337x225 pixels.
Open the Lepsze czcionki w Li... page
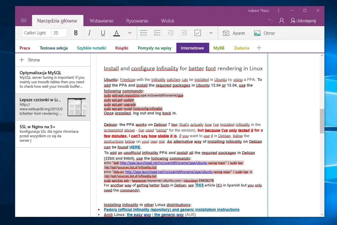53,107
